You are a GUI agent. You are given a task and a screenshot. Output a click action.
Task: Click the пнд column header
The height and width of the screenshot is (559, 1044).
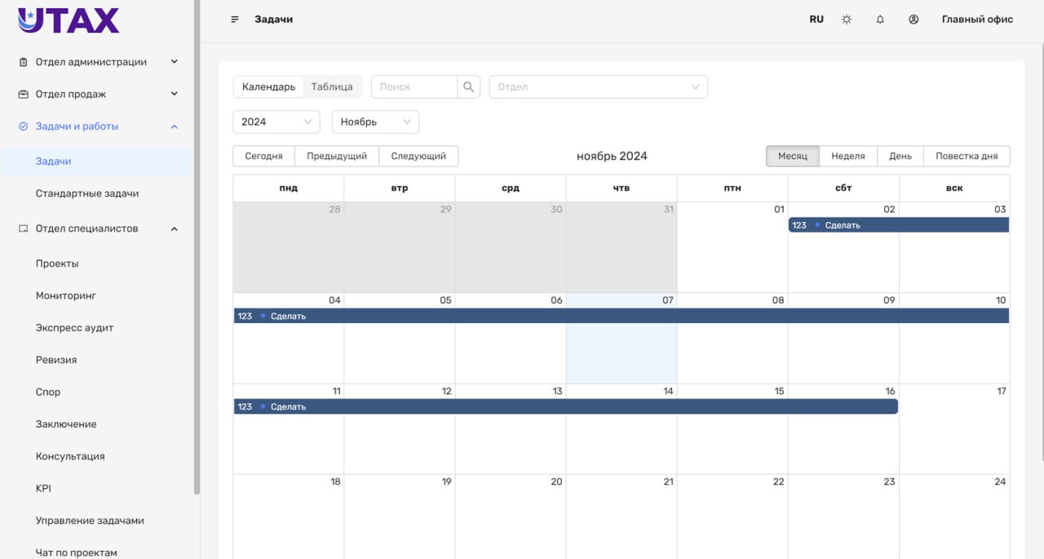288,189
